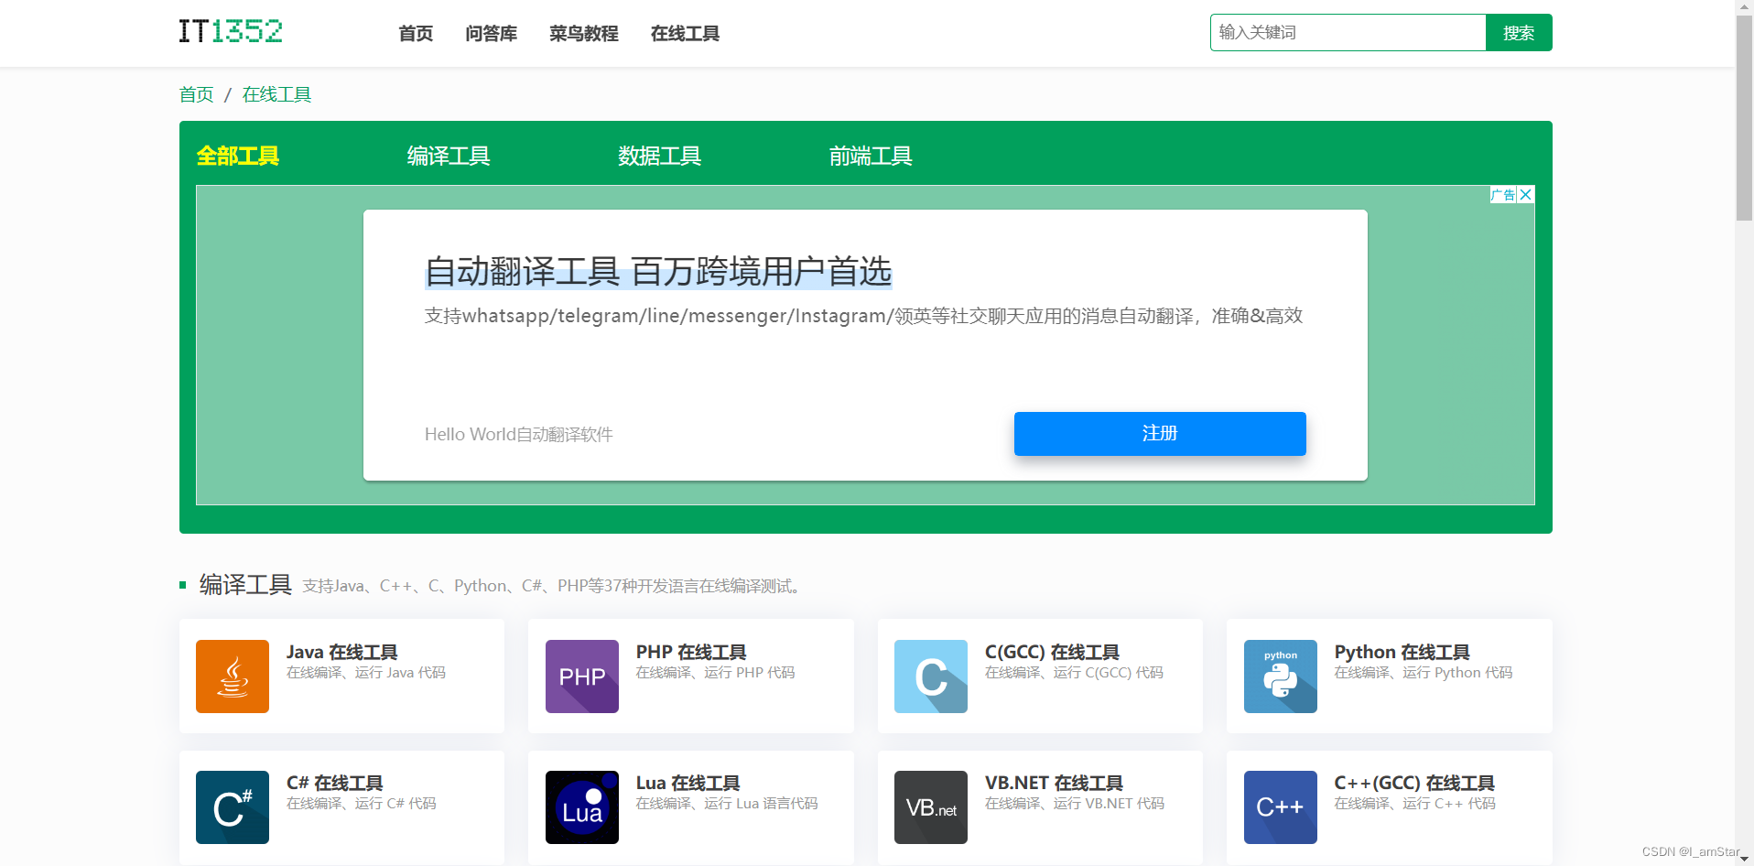Open Python 在线工具 title link
The image size is (1754, 866).
pyautogui.click(x=1402, y=652)
